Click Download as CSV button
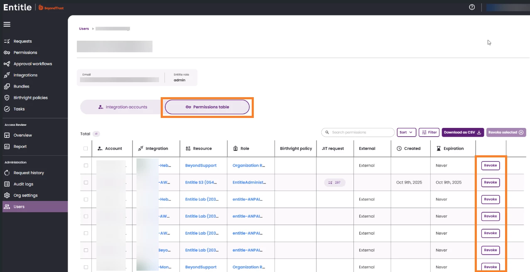This screenshot has width=530, height=272. pos(463,132)
